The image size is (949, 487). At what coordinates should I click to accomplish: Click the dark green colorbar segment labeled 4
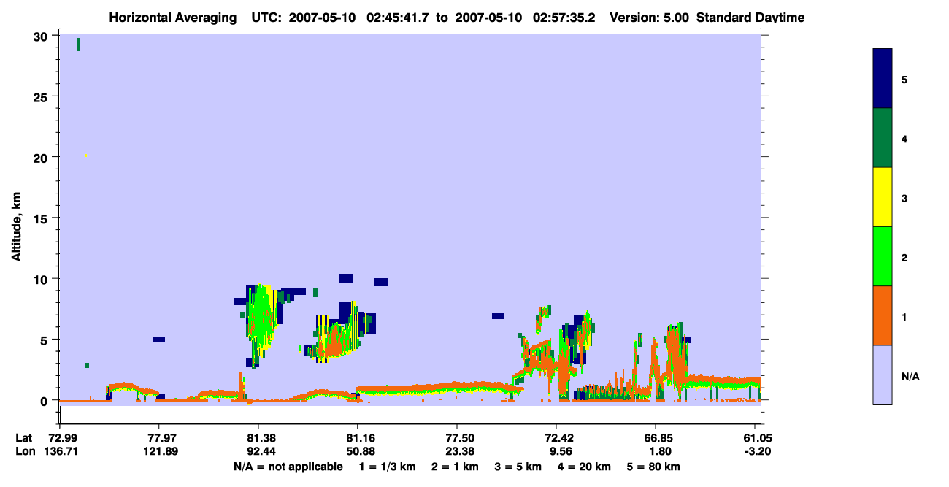click(x=883, y=138)
